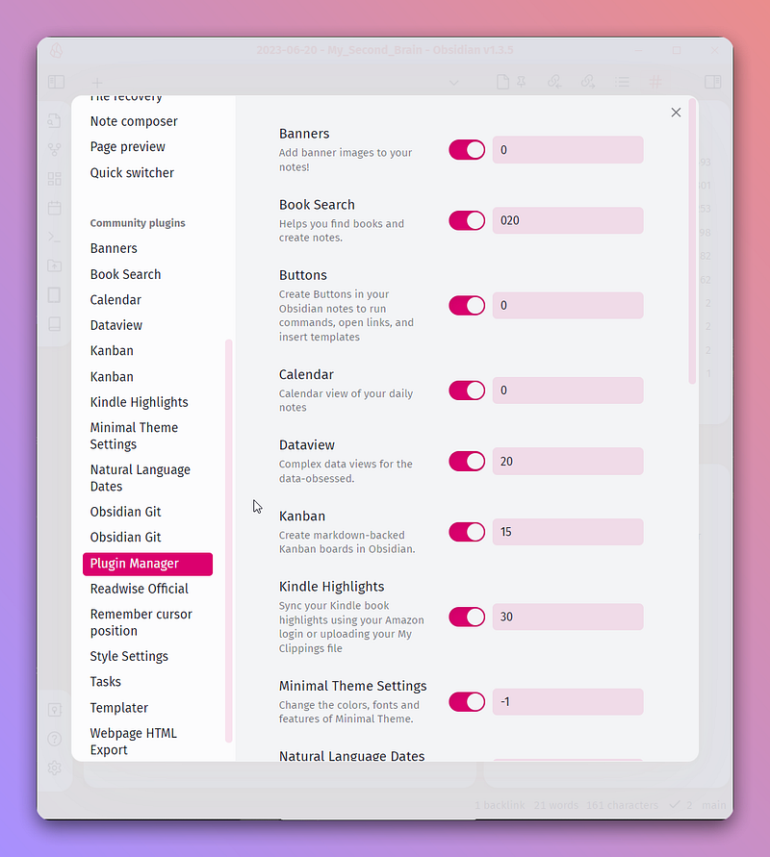Click the Minimal Theme field showing -1
Screen dimensions: 770x857
(x=568, y=702)
